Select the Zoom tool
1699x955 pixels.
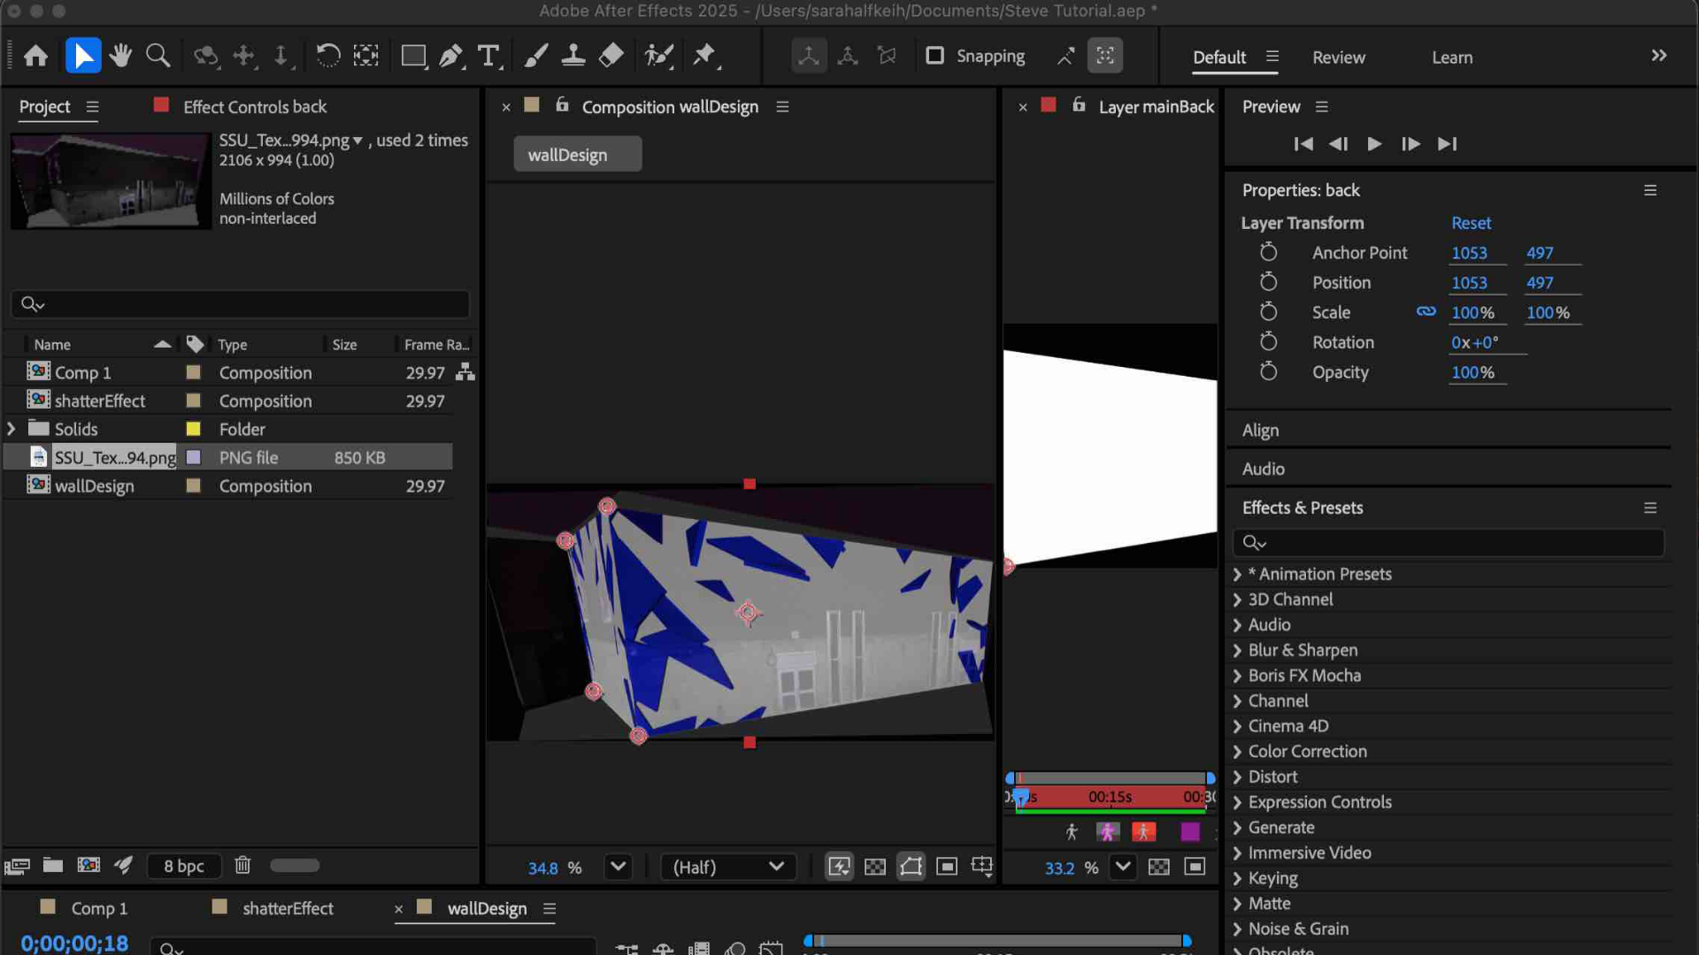click(158, 55)
